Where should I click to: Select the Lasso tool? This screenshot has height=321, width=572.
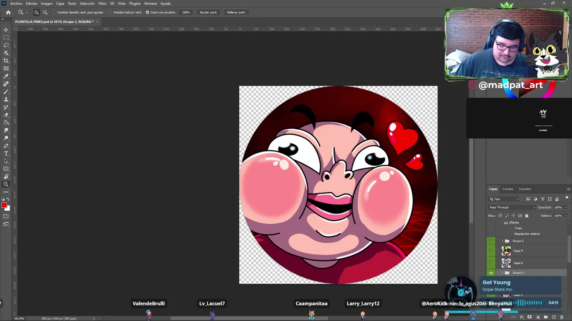point(6,45)
